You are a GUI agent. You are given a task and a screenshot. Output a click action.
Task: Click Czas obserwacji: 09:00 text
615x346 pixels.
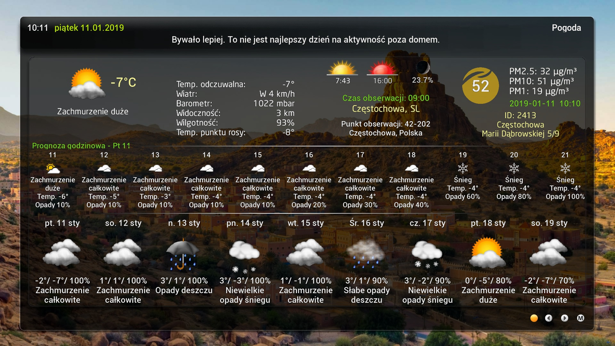(386, 98)
